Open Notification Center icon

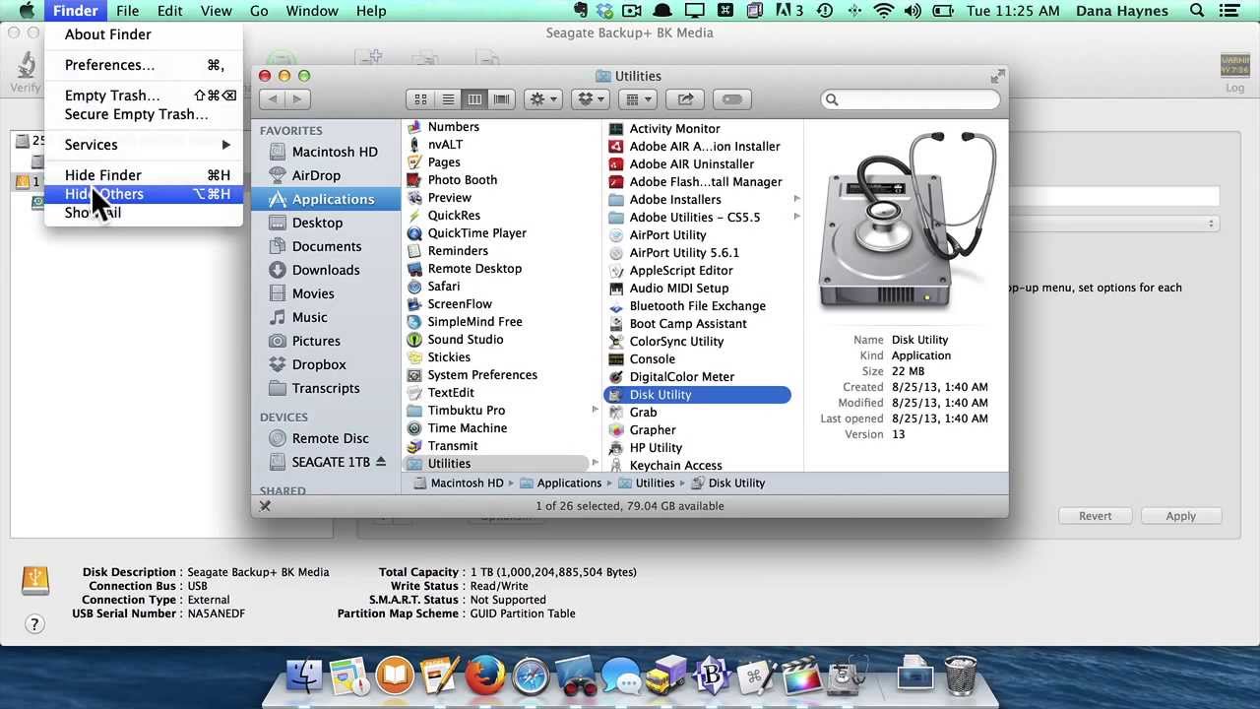click(1231, 11)
